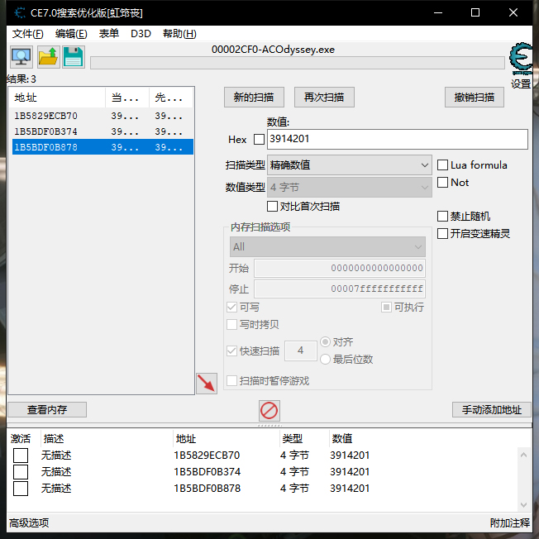The image size is (539, 539).
Task: Click 再次扫描 button
Action: click(324, 98)
